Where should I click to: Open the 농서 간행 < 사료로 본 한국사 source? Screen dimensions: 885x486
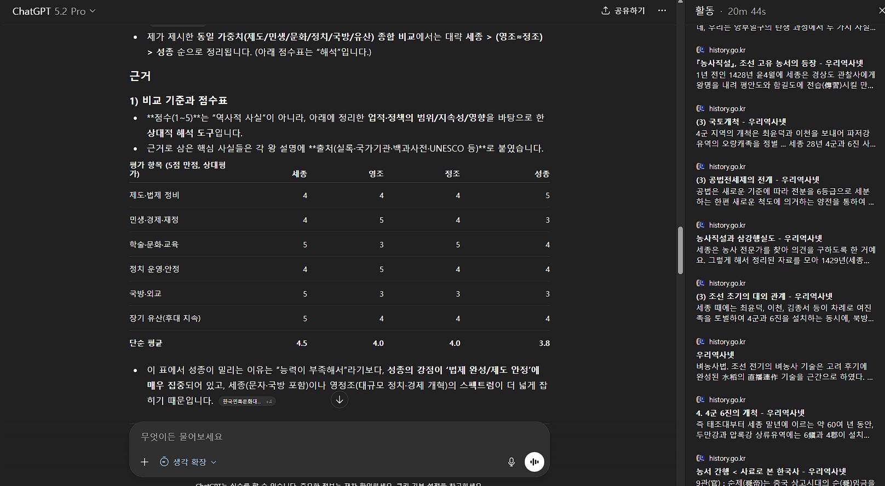[x=771, y=471]
